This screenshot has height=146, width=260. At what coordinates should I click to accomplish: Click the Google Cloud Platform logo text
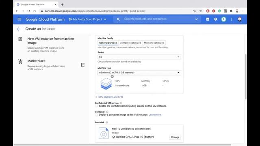45,19
